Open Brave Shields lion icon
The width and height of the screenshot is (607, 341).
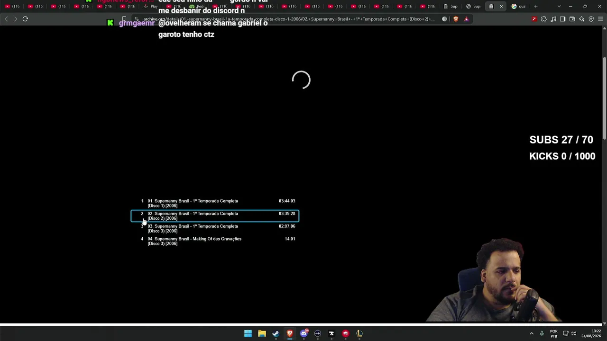point(456,19)
